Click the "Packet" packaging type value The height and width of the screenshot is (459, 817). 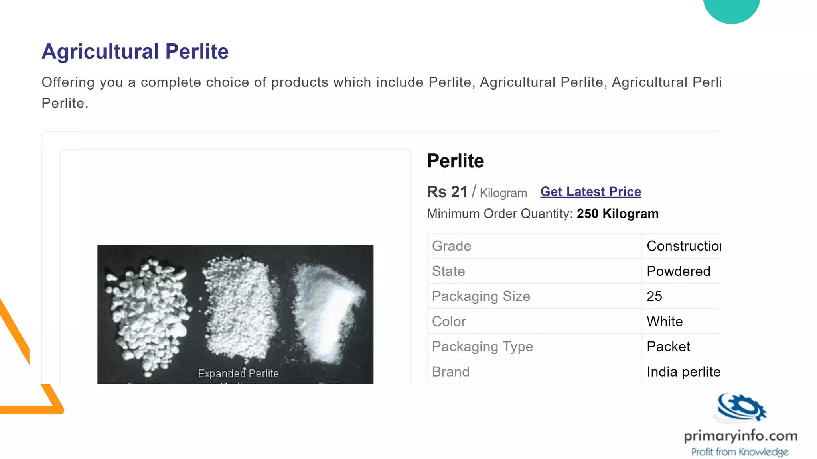pyautogui.click(x=668, y=347)
